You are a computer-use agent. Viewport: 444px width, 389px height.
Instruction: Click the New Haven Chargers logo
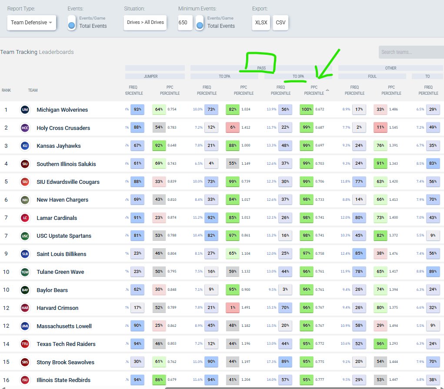[25, 200]
